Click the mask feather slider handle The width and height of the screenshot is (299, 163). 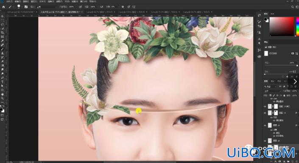coord(265,74)
